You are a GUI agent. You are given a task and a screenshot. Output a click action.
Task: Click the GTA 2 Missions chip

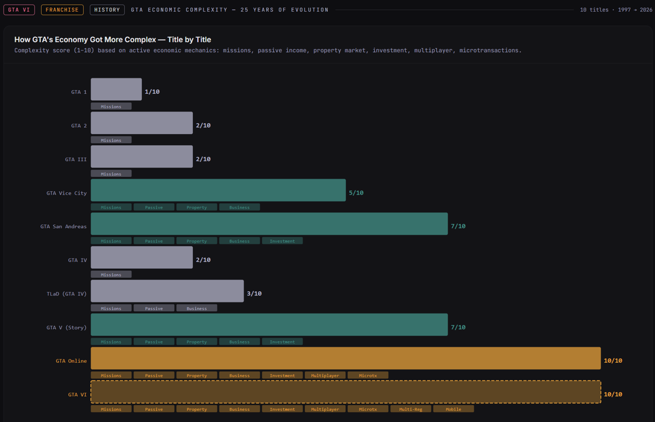pos(111,140)
